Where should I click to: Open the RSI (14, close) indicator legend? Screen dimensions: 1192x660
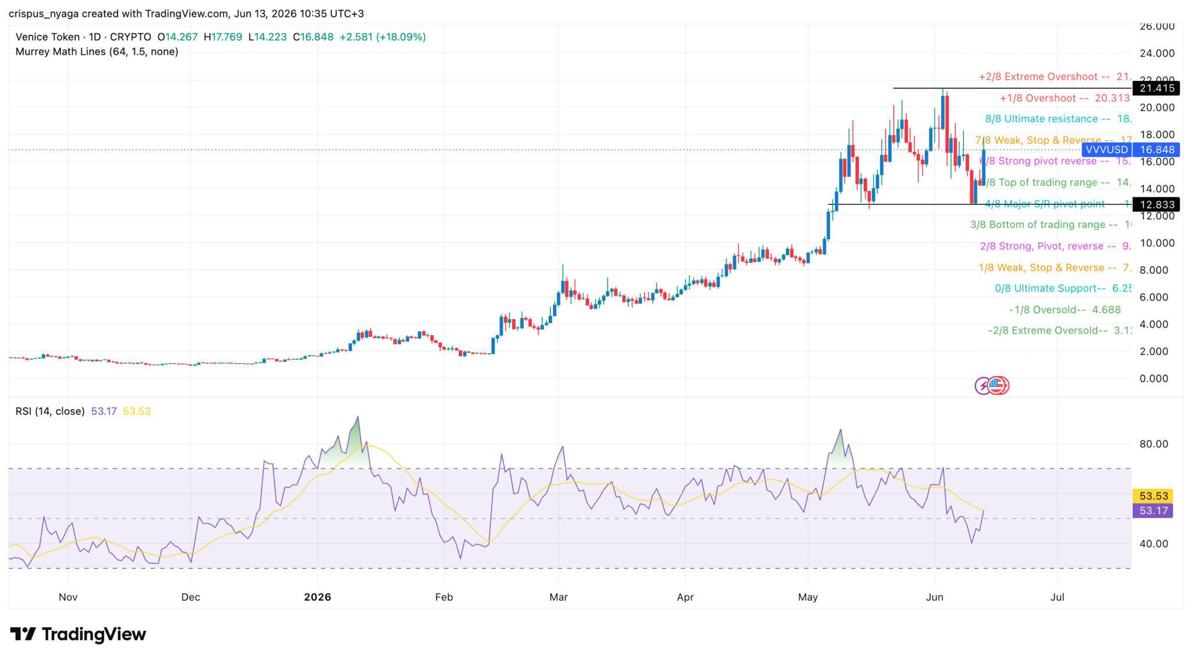point(50,411)
